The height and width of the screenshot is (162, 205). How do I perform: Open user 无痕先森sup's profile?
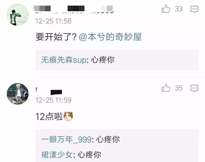64,60
